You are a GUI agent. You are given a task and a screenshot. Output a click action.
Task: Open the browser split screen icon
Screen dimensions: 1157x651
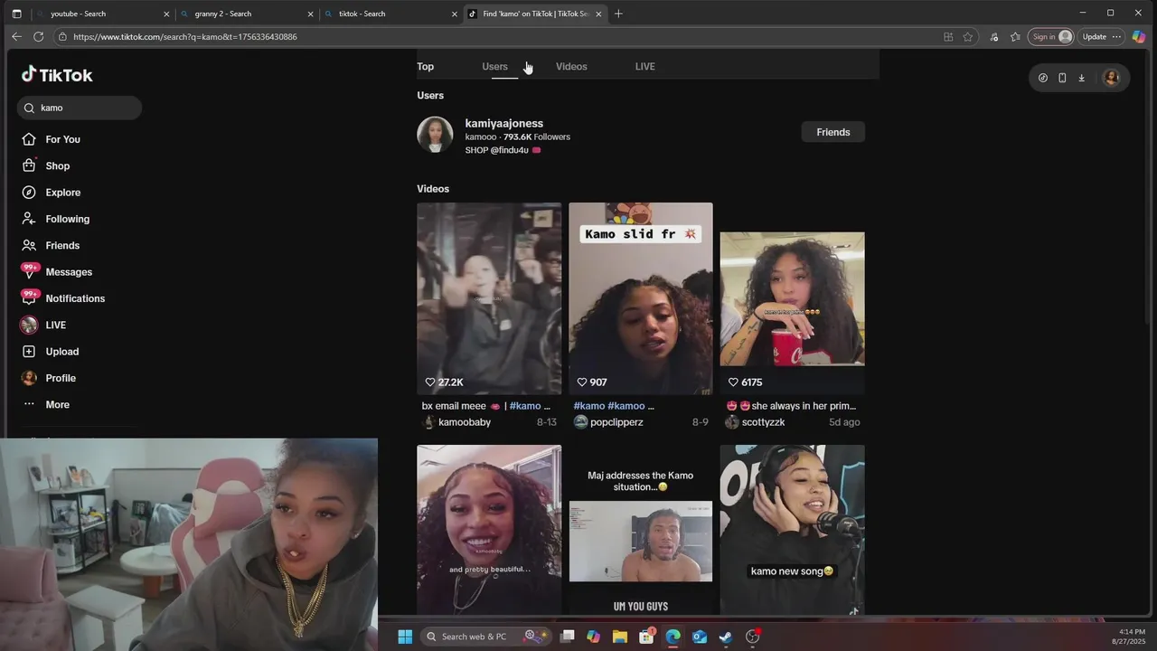point(948,37)
